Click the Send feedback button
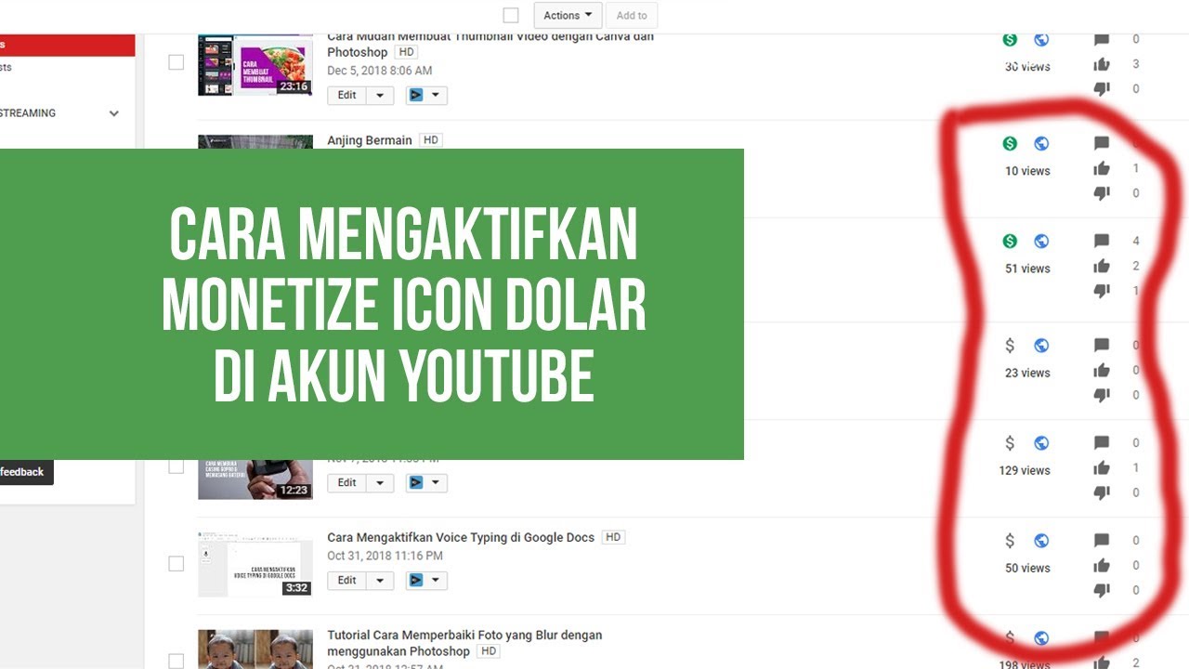The width and height of the screenshot is (1189, 669). 22,471
